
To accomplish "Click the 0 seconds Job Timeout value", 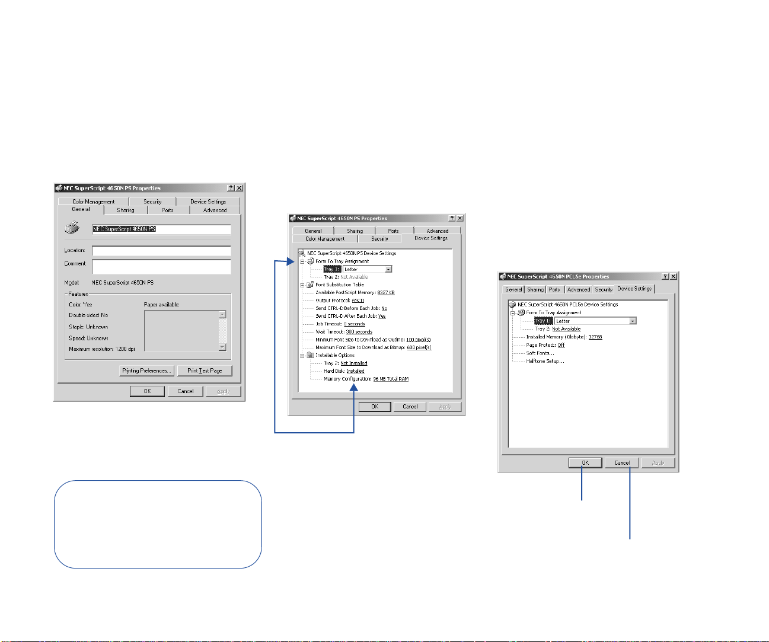I will pos(355,324).
